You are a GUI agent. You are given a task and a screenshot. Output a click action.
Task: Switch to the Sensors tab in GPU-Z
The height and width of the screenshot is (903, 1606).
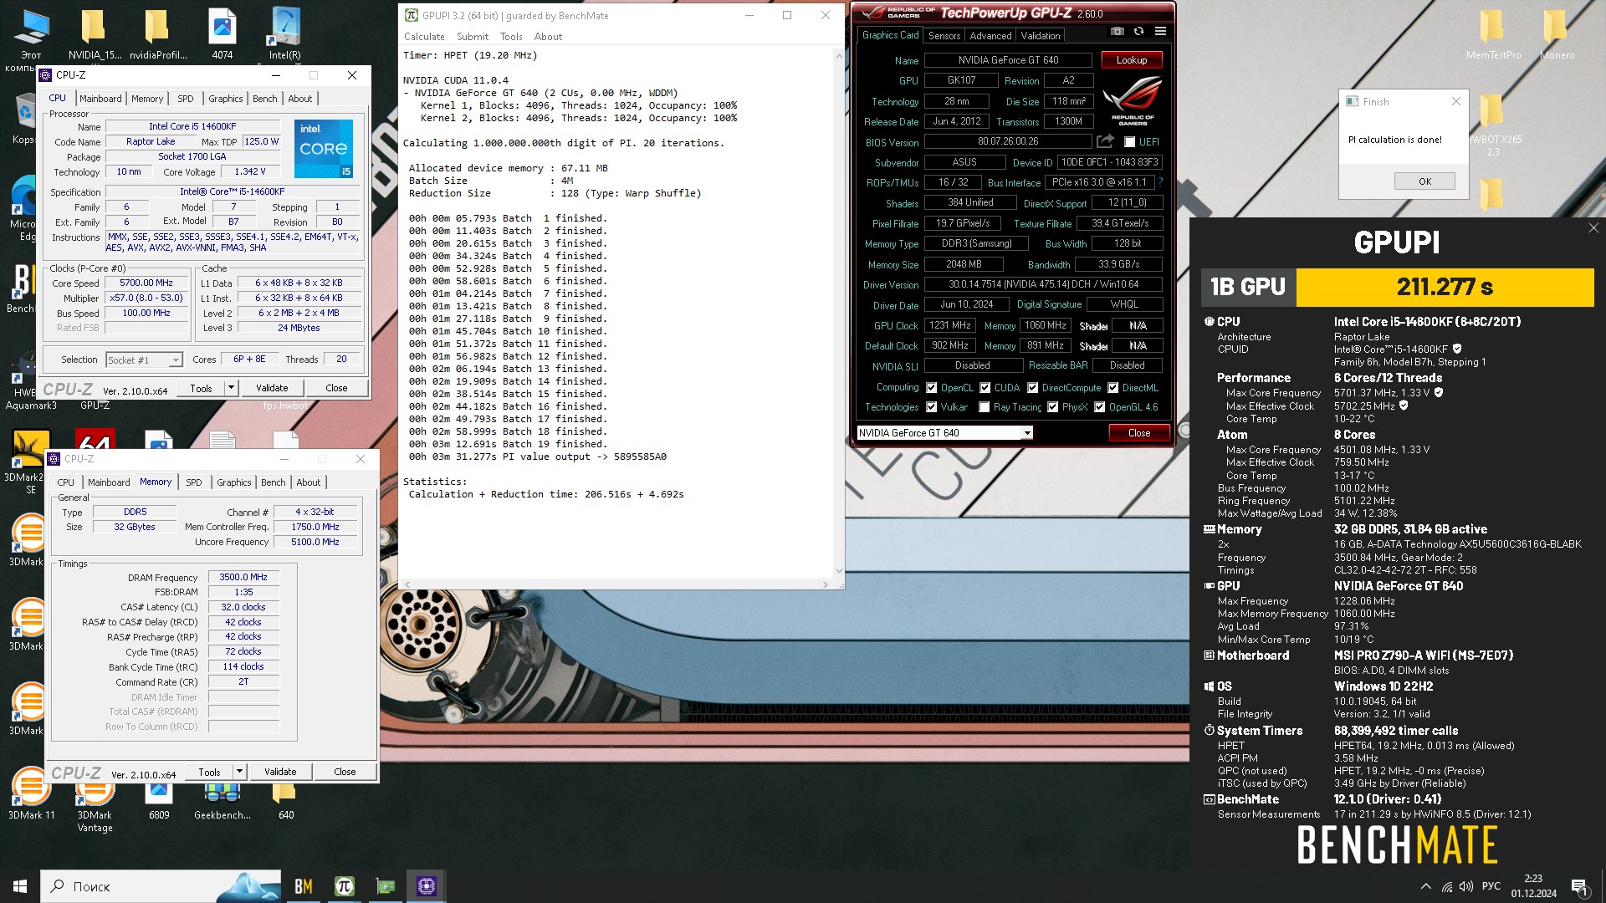click(944, 36)
